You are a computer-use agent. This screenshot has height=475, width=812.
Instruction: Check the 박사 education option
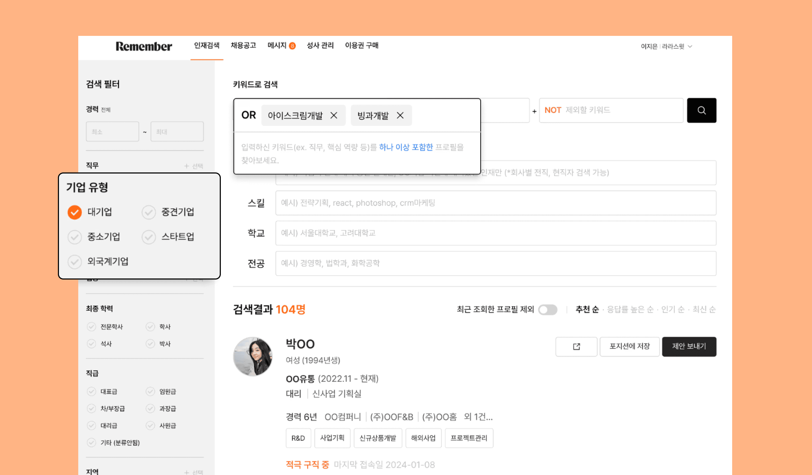[x=150, y=344]
